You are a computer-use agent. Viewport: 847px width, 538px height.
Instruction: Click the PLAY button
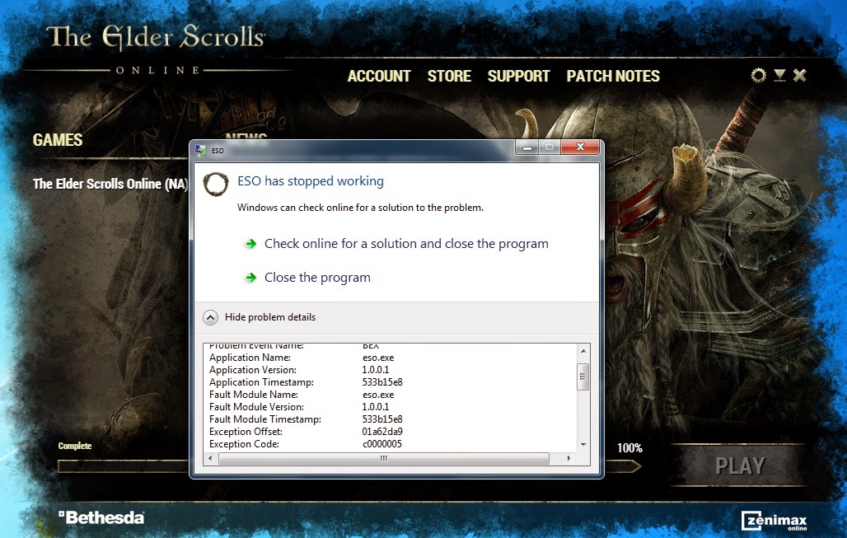(740, 465)
